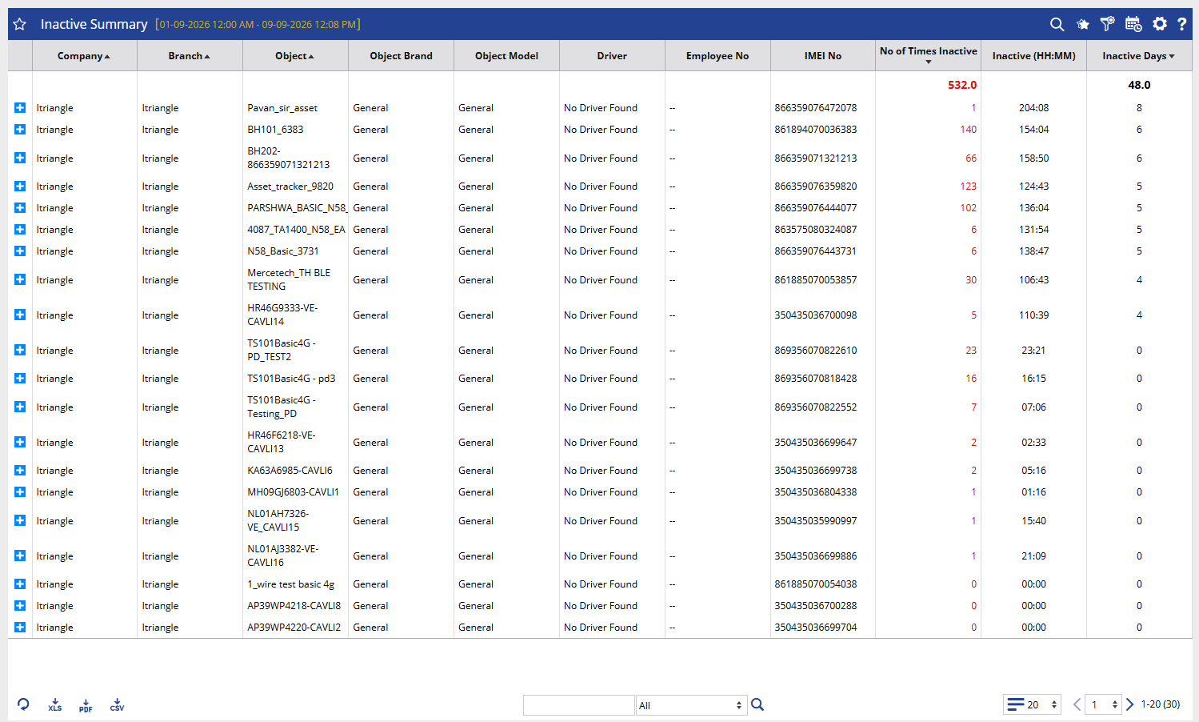Open the settings gear icon
The height and width of the screenshot is (722, 1199).
click(x=1160, y=24)
